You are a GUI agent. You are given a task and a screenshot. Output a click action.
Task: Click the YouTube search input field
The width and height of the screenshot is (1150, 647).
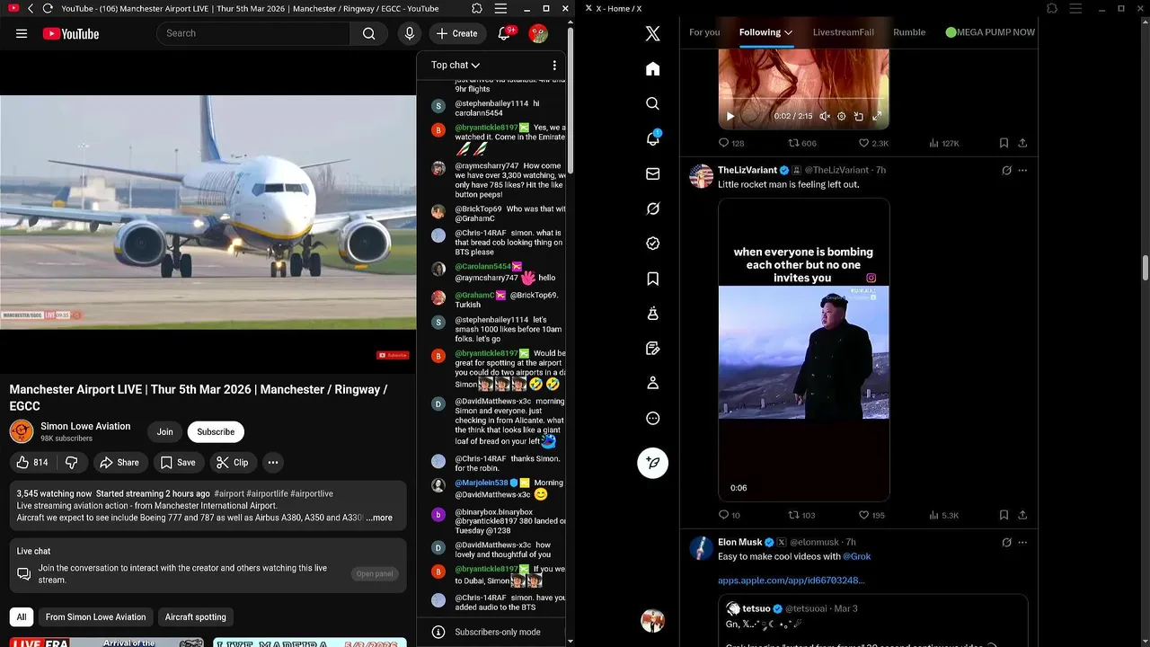coord(253,33)
